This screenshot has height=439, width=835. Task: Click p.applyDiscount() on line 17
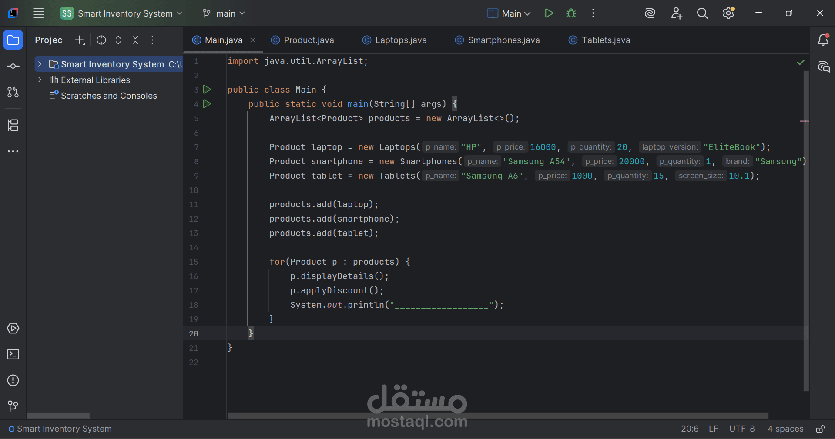pyautogui.click(x=337, y=290)
